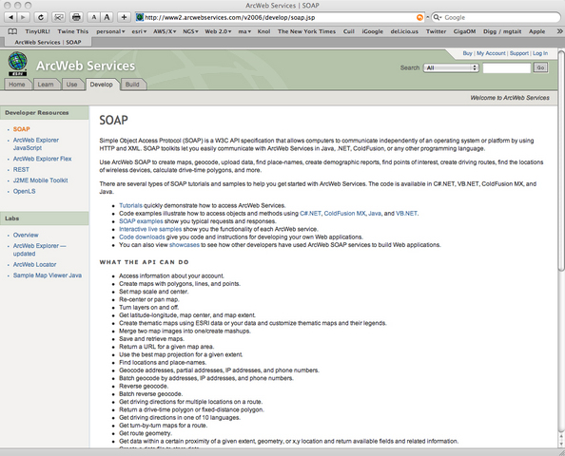565x456 pixels.
Task: Click The New York Times bookmark
Action: tap(306, 31)
